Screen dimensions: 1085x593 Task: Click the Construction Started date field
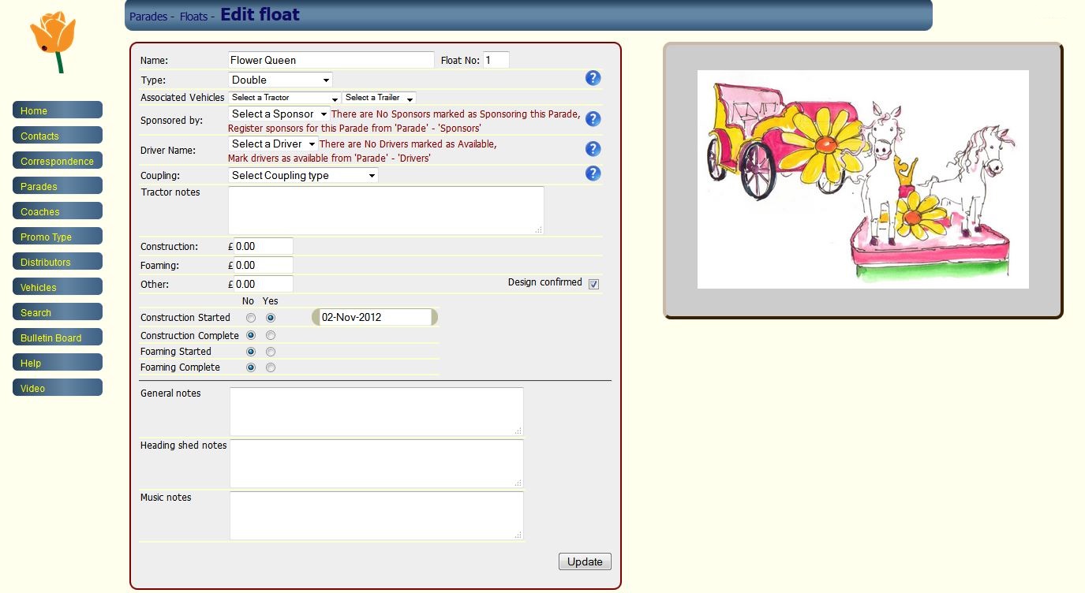tap(375, 317)
